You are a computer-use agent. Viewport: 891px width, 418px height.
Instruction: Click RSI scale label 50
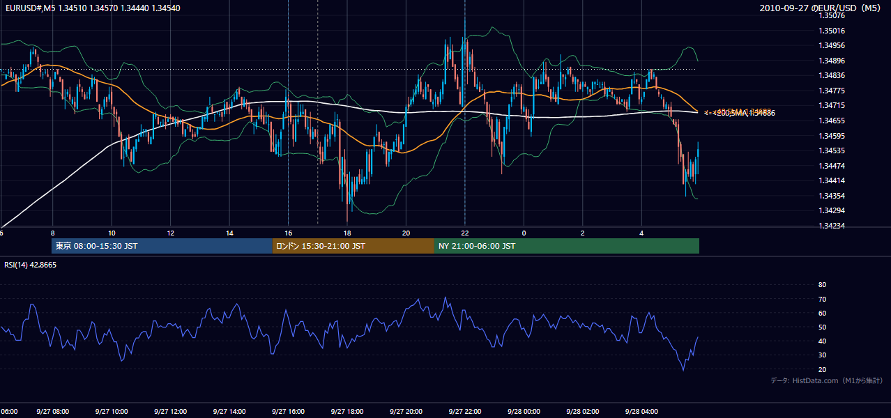click(x=822, y=327)
